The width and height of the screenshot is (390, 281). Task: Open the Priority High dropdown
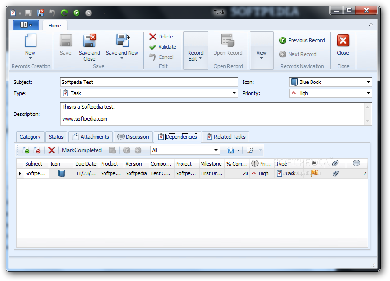368,93
